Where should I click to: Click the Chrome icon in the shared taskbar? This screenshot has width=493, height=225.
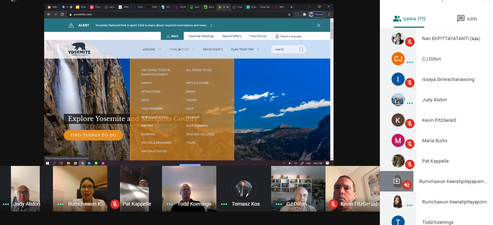(82, 163)
